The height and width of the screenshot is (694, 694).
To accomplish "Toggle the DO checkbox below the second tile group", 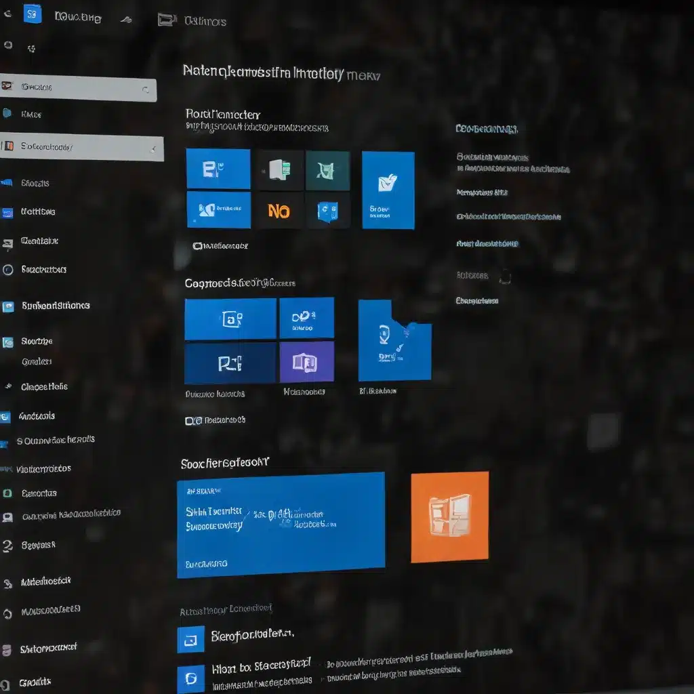I will pos(193,421).
